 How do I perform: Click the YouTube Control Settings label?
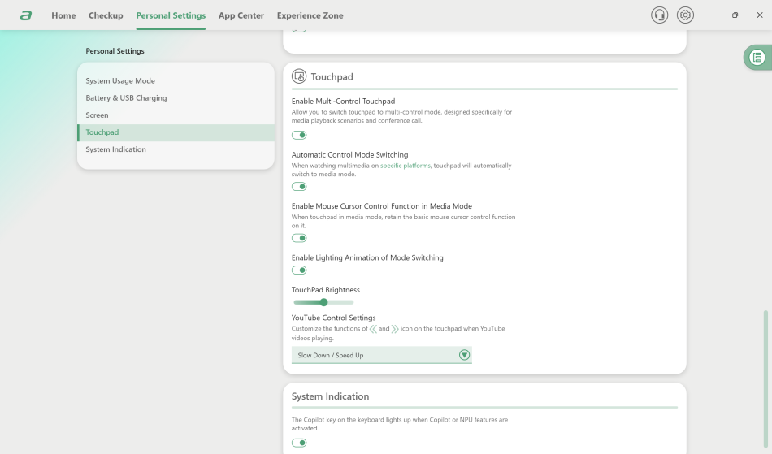(x=333, y=318)
